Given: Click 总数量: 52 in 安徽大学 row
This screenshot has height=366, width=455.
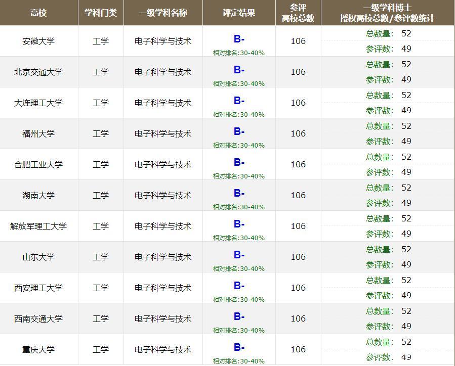Looking at the screenshot, I should pos(389,33).
